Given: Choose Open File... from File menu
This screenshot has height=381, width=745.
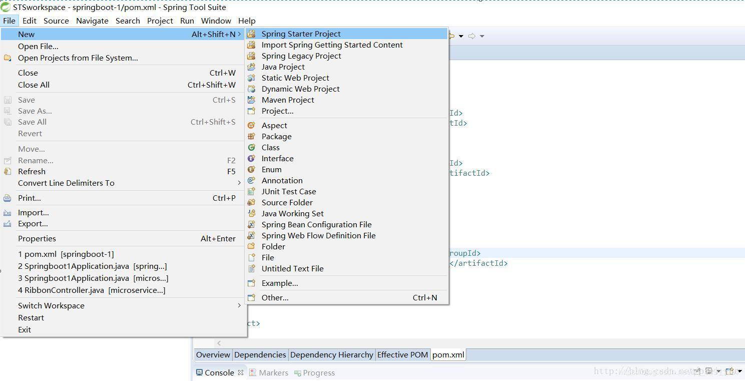Looking at the screenshot, I should [123, 47].
